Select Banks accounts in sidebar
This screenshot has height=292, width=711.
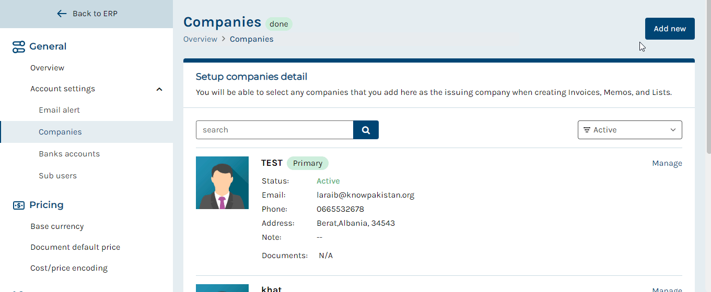(69, 154)
